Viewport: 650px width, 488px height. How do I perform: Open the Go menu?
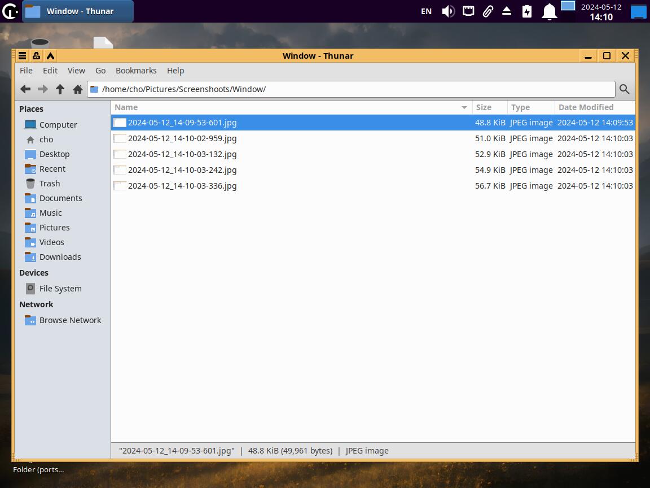point(100,71)
